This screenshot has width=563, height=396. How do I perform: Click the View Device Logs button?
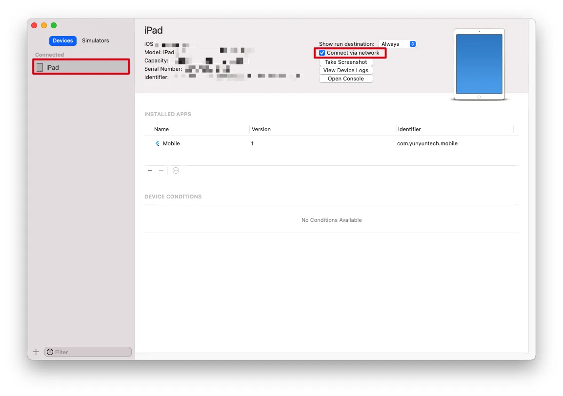pyautogui.click(x=346, y=70)
